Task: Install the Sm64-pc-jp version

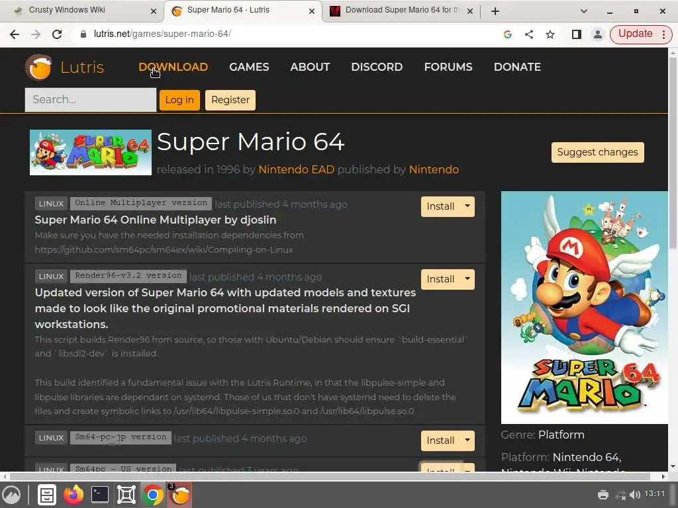Action: point(440,441)
